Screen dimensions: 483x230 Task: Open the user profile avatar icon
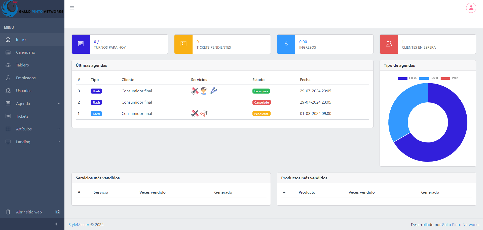tap(471, 8)
